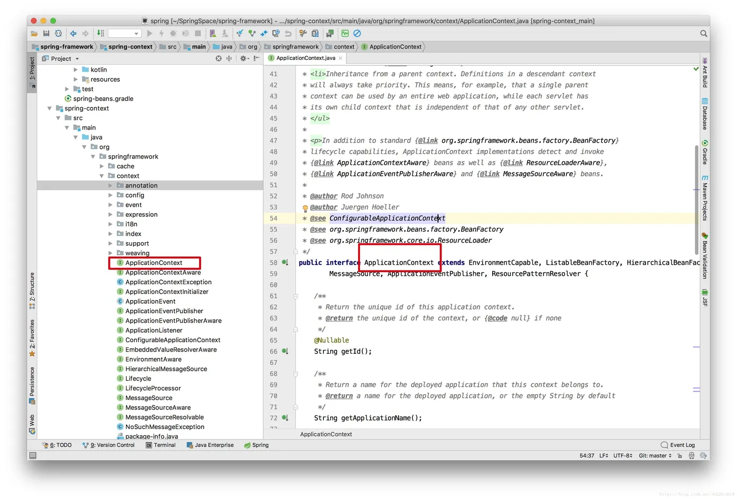
Task: Toggle tool window buttons via status bar corner icon
Action: tap(33, 456)
